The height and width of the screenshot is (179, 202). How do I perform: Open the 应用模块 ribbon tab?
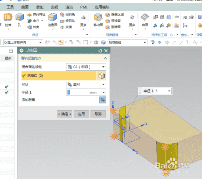102,7
